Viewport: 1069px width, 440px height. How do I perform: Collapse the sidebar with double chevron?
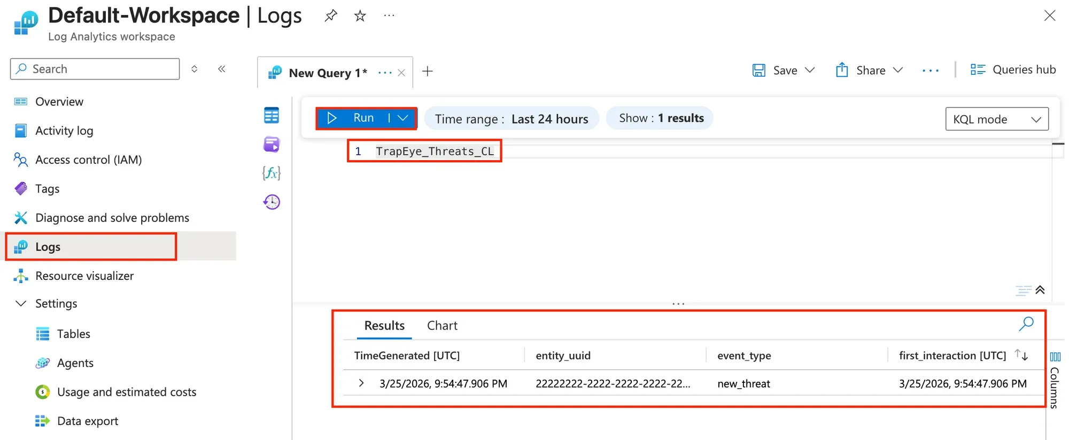222,69
